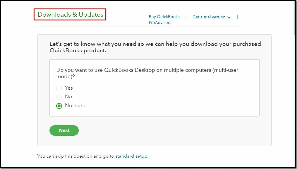Open the Get a trial version dropdown
This screenshot has height=169, width=297.
[x=211, y=17]
